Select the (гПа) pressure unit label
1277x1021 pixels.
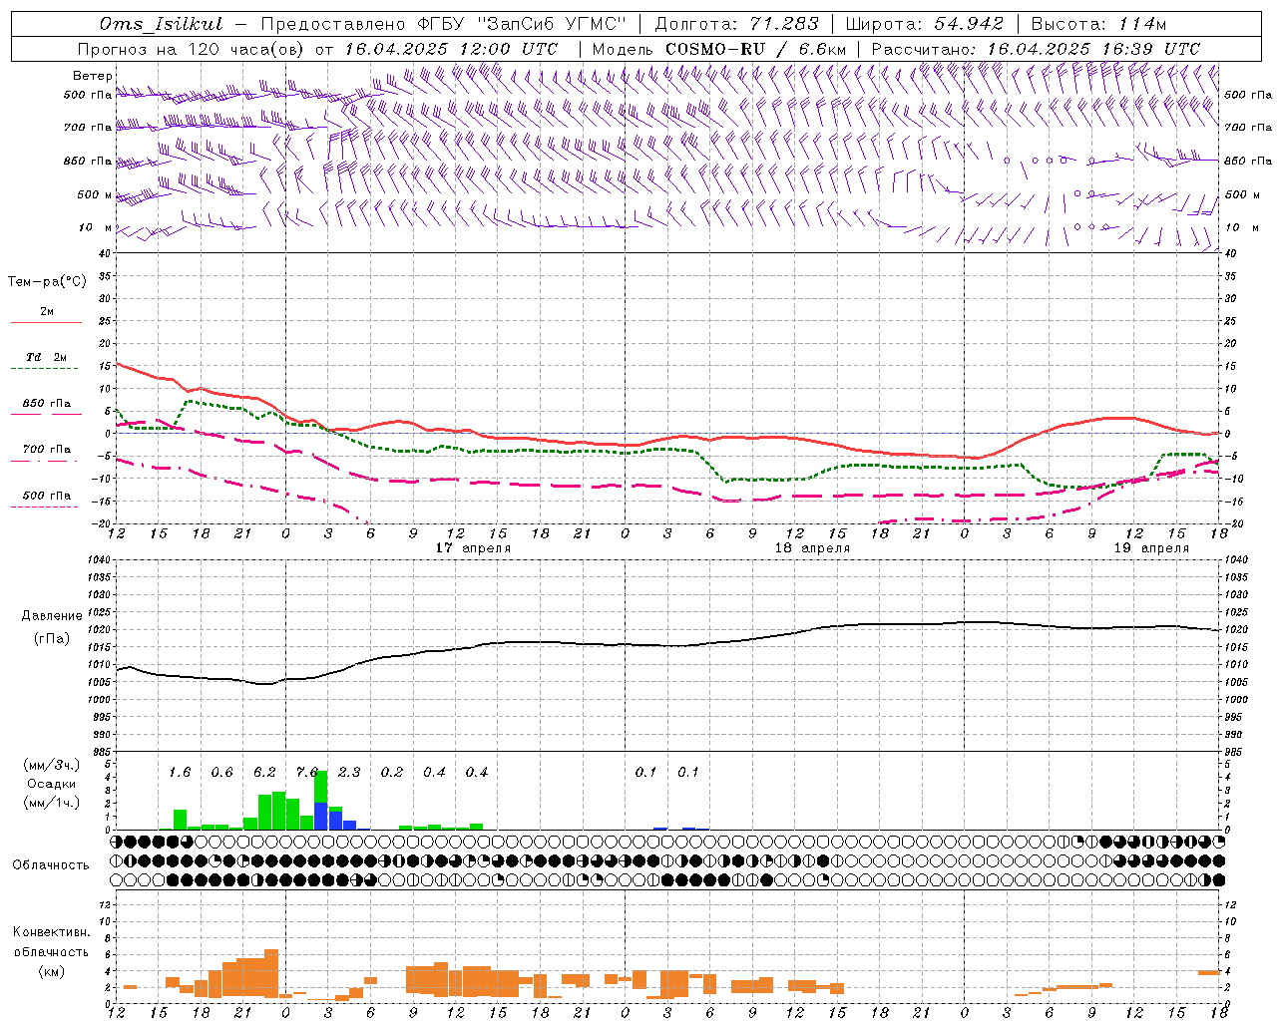click(x=52, y=639)
